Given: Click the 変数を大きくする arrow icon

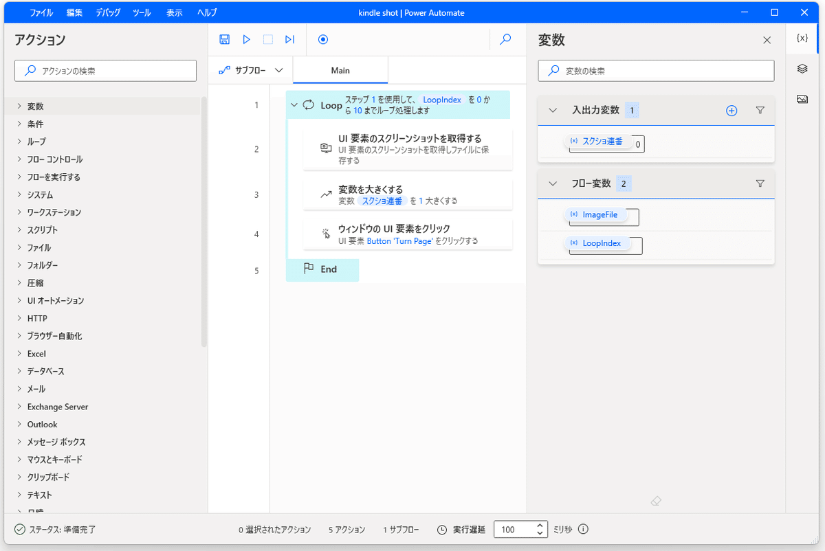Looking at the screenshot, I should (326, 194).
